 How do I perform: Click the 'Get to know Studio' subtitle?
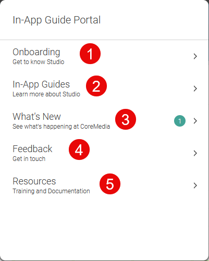[39, 62]
